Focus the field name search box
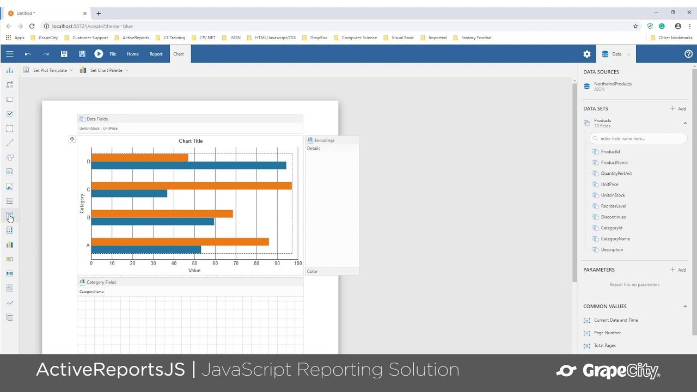This screenshot has width=697, height=392. point(638,139)
